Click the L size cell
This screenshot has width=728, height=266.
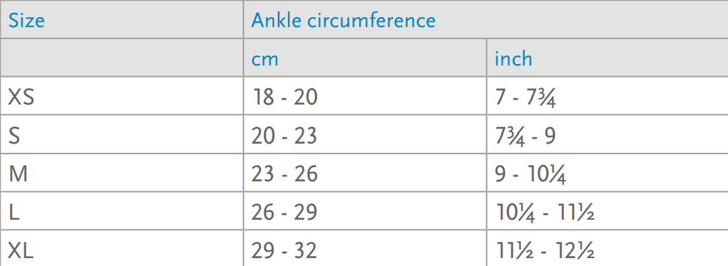122,211
